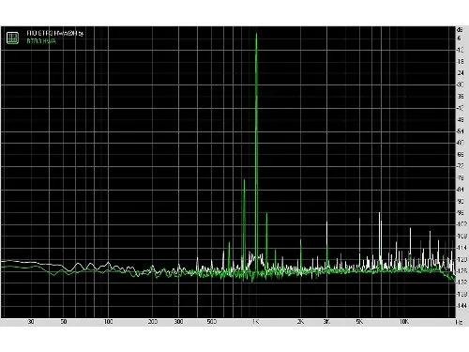Click the 200 frequency axis label
469x352 pixels.
153,322
